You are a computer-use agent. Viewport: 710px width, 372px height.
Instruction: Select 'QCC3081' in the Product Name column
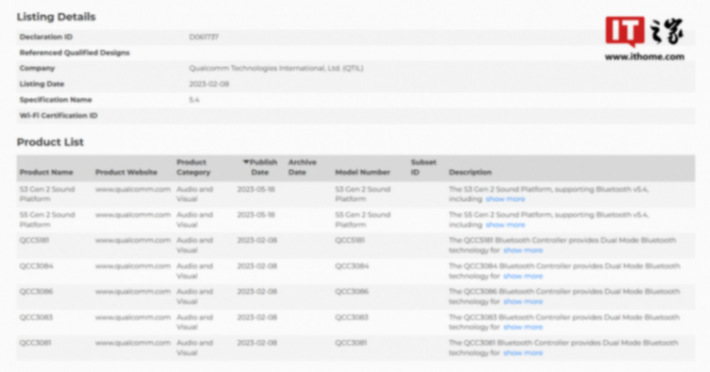coord(36,343)
